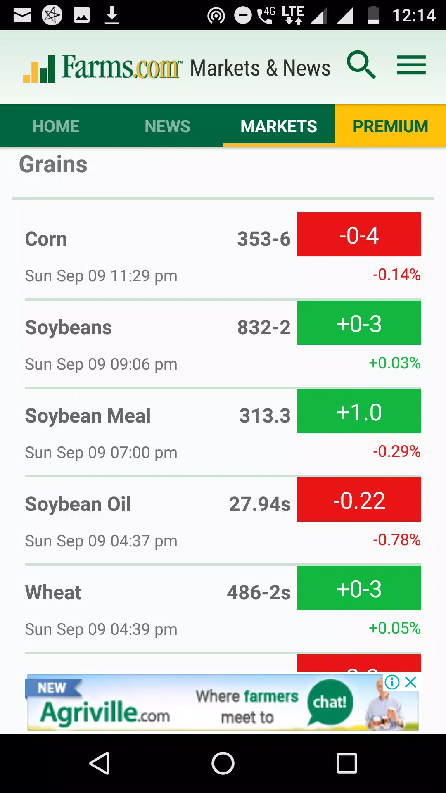Tap the Soybean Oil -0.22 red box
The height and width of the screenshot is (793, 446).
(359, 500)
